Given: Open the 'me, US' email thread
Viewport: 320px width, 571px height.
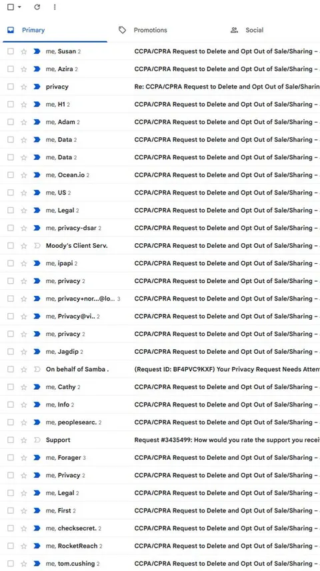Looking at the screenshot, I should click(160, 193).
